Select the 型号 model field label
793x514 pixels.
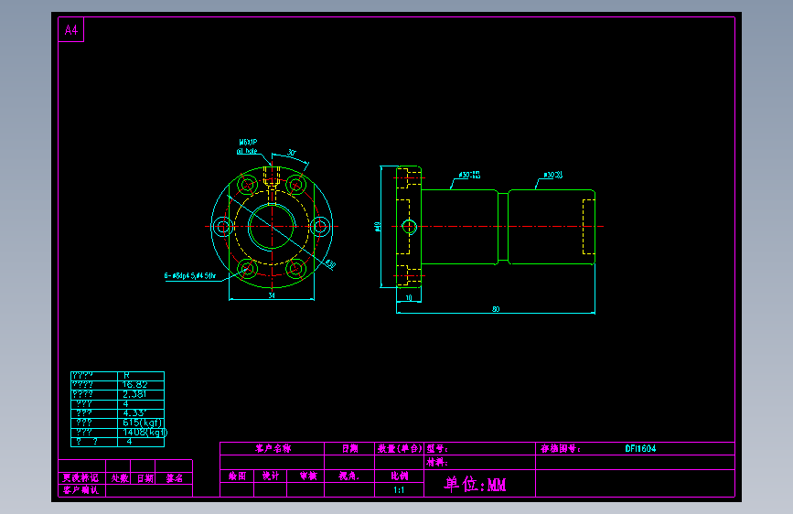tap(437, 448)
